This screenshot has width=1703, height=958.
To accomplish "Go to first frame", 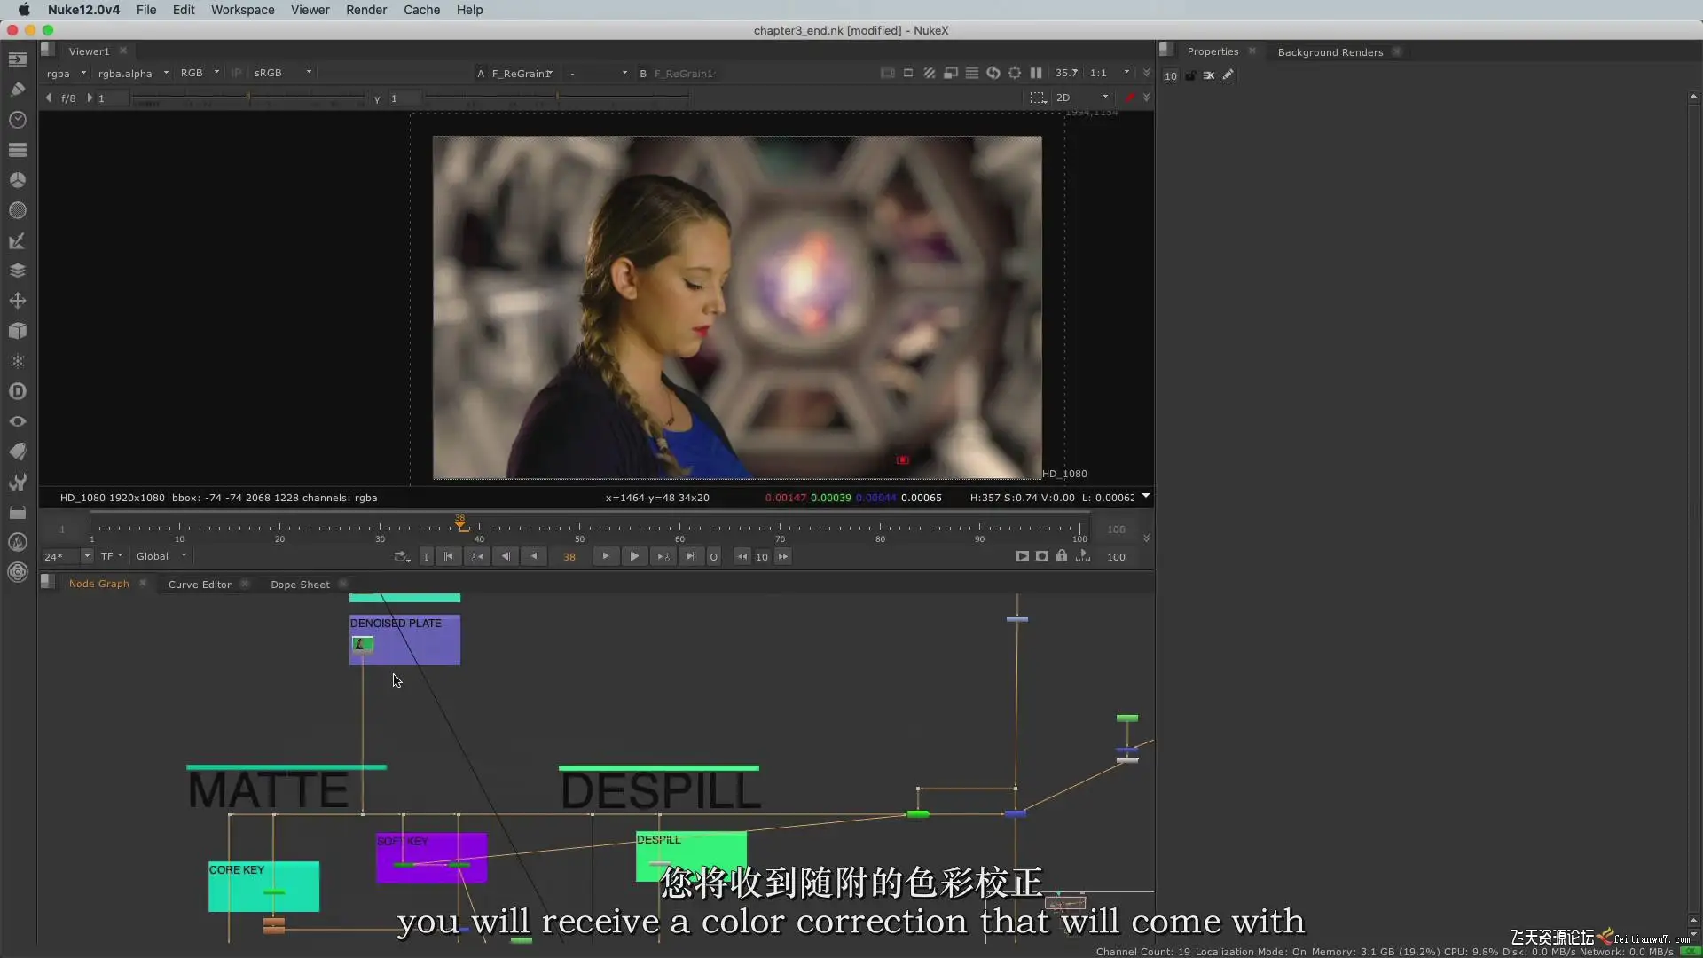I will [449, 557].
